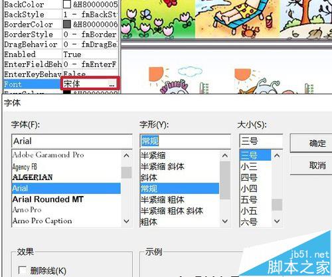
Task: Enable the 删除线(K) strikethrough checkbox
Action: point(23,270)
